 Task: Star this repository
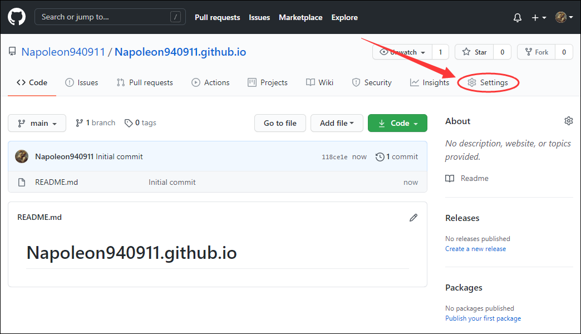tap(474, 52)
